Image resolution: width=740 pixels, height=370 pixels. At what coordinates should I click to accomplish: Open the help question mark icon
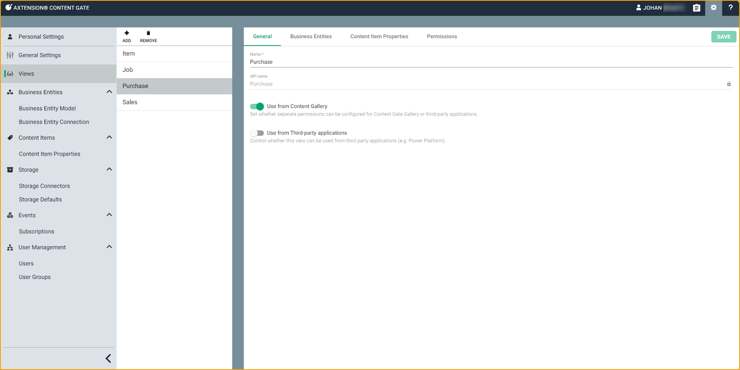[731, 8]
